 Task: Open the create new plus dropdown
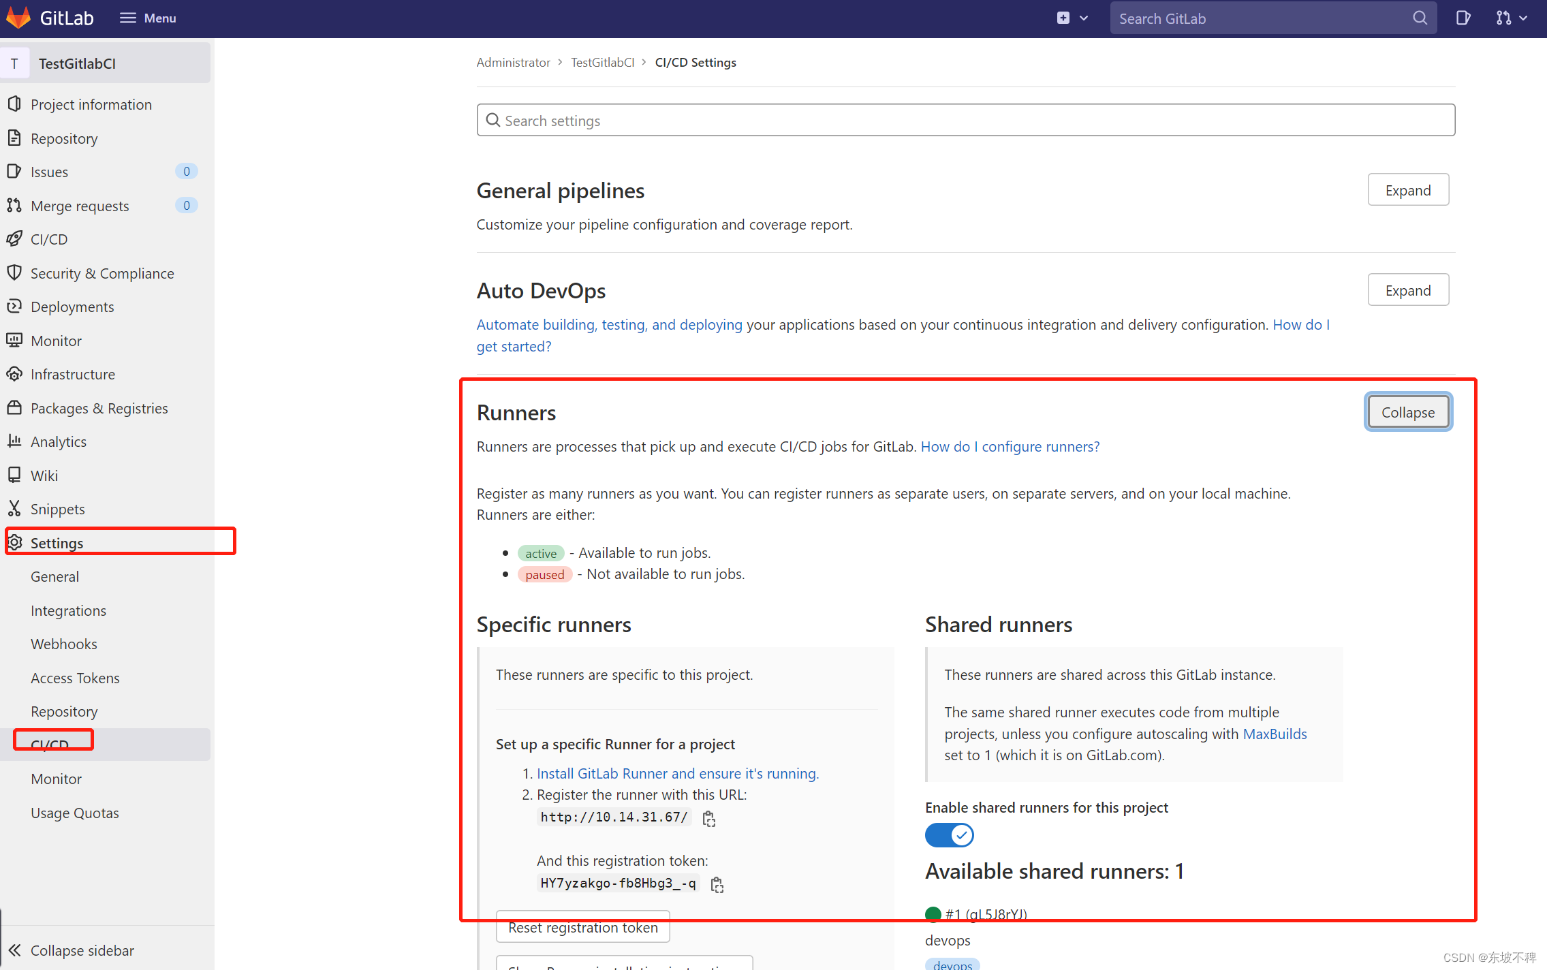pos(1072,18)
